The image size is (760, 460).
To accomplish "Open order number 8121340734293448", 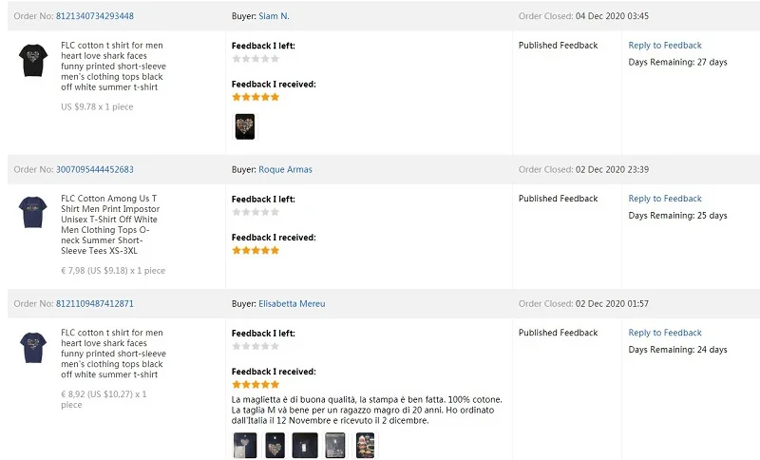I will [95, 16].
